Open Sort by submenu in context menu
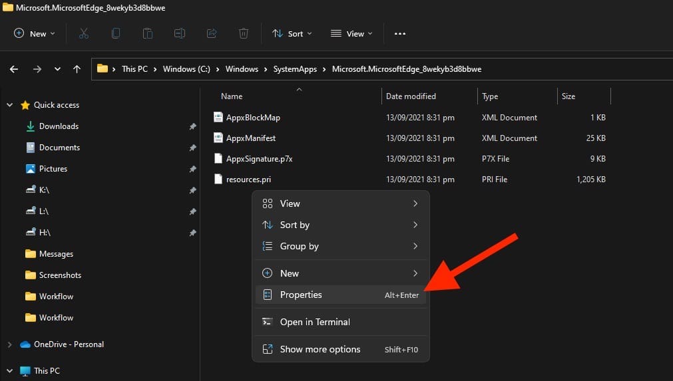The height and width of the screenshot is (381, 673). (340, 225)
